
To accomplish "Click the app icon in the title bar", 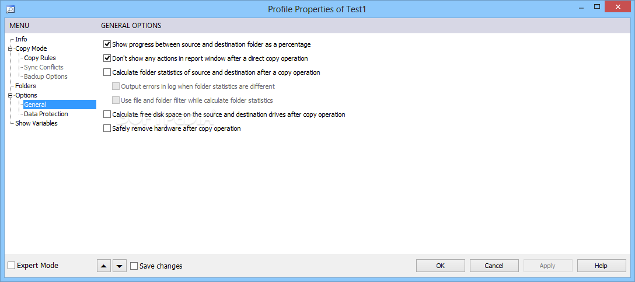I will tap(11, 9).
